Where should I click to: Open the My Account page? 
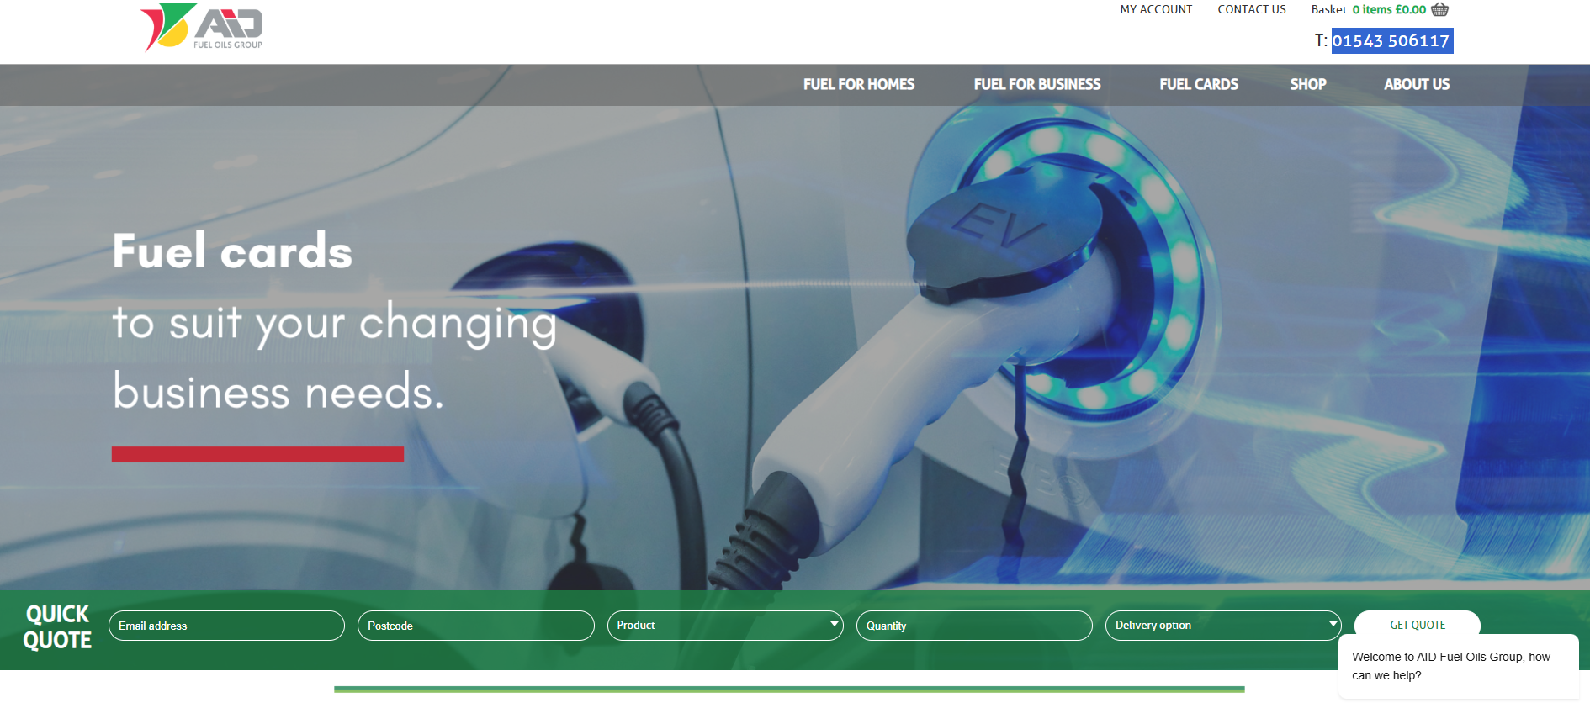[1156, 9]
